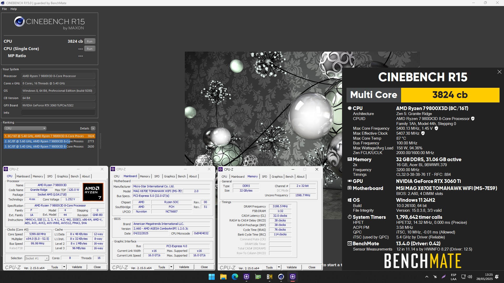Viewport: 504px width, 283px height.
Task: Click Validate in the leftmost CPU-Z window
Action: [x=77, y=267]
